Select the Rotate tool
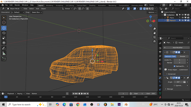191x107 pixels. coord(4,33)
